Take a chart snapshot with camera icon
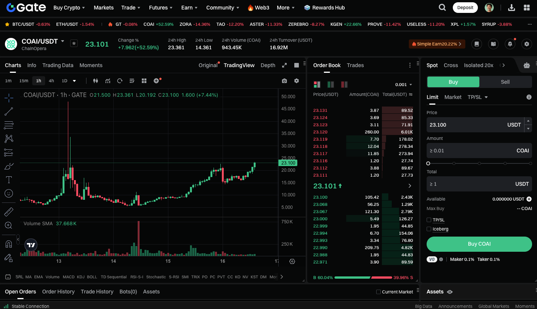This screenshot has width=537, height=309. click(x=284, y=81)
